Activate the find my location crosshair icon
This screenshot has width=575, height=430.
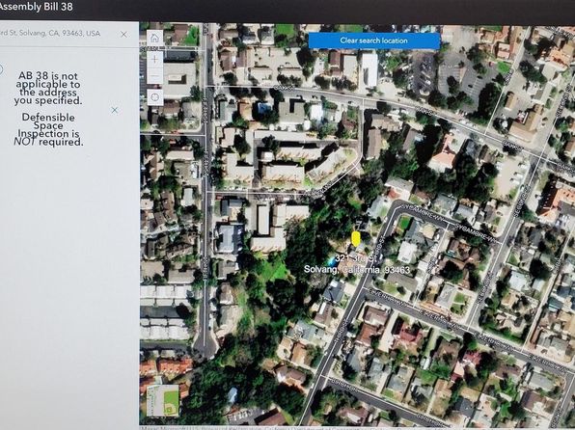pos(154,97)
